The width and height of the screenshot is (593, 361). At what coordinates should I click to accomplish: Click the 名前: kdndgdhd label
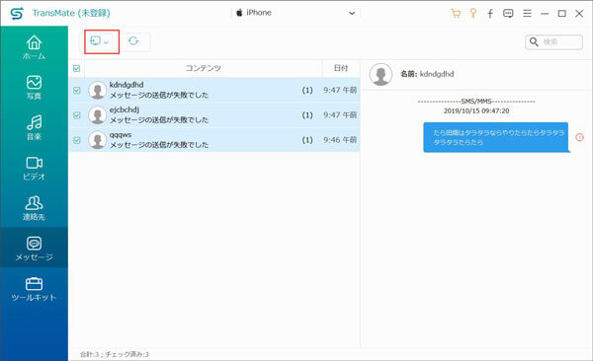[x=427, y=74]
